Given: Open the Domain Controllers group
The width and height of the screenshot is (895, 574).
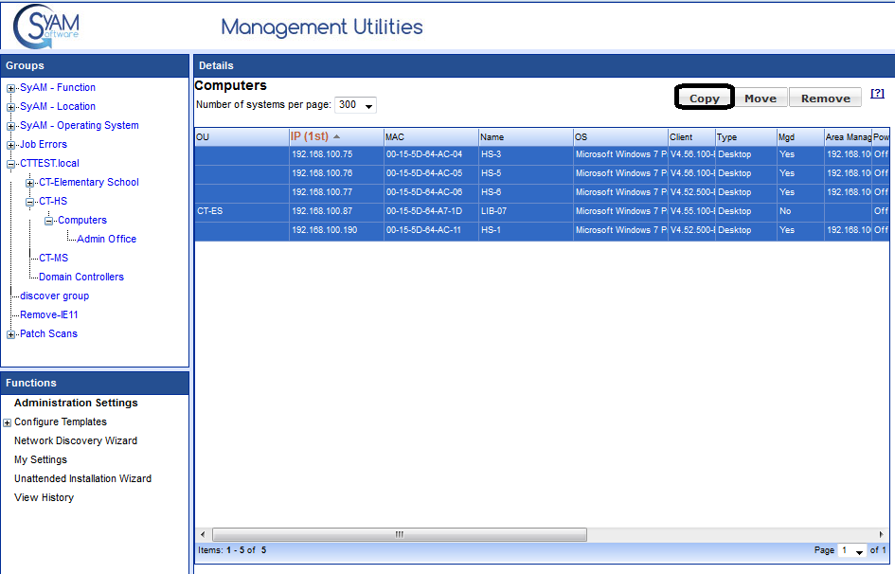Looking at the screenshot, I should coord(81,278).
